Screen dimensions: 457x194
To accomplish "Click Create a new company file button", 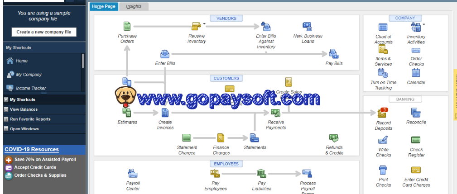I will (x=44, y=32).
